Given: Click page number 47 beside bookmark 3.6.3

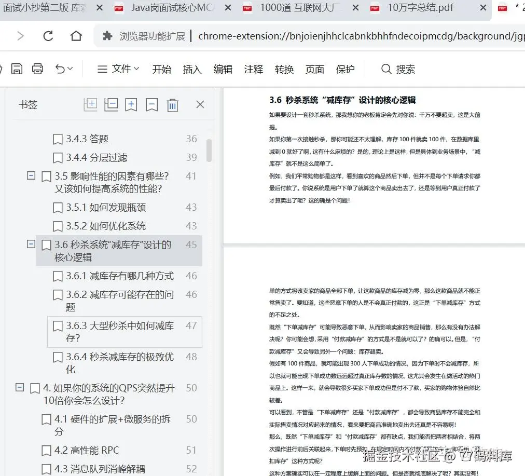Looking at the screenshot, I should [x=191, y=325].
